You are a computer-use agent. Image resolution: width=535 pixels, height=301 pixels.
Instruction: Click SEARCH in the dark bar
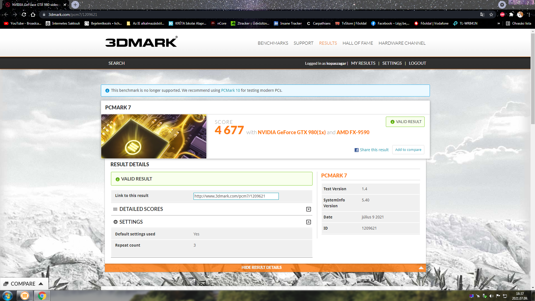click(117, 63)
